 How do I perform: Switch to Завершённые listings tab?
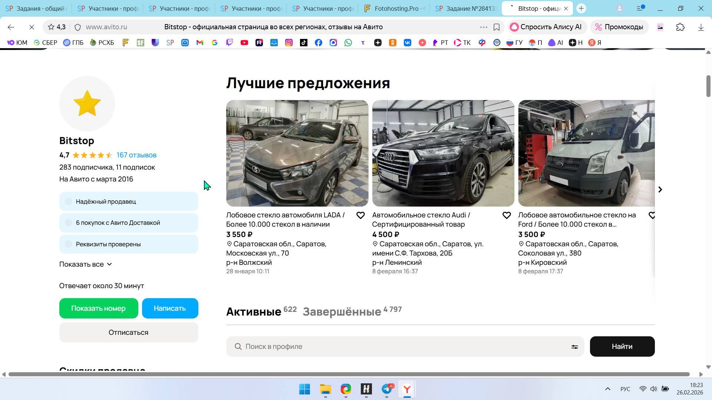(342, 311)
